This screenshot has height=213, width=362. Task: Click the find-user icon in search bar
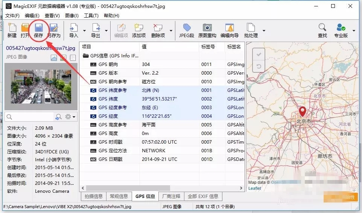click(x=58, y=117)
